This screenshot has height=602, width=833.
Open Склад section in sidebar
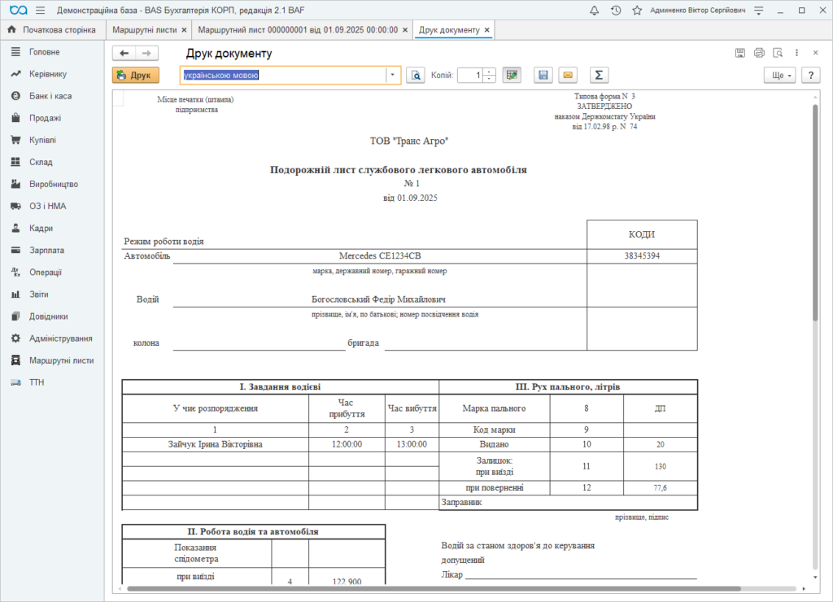point(52,162)
